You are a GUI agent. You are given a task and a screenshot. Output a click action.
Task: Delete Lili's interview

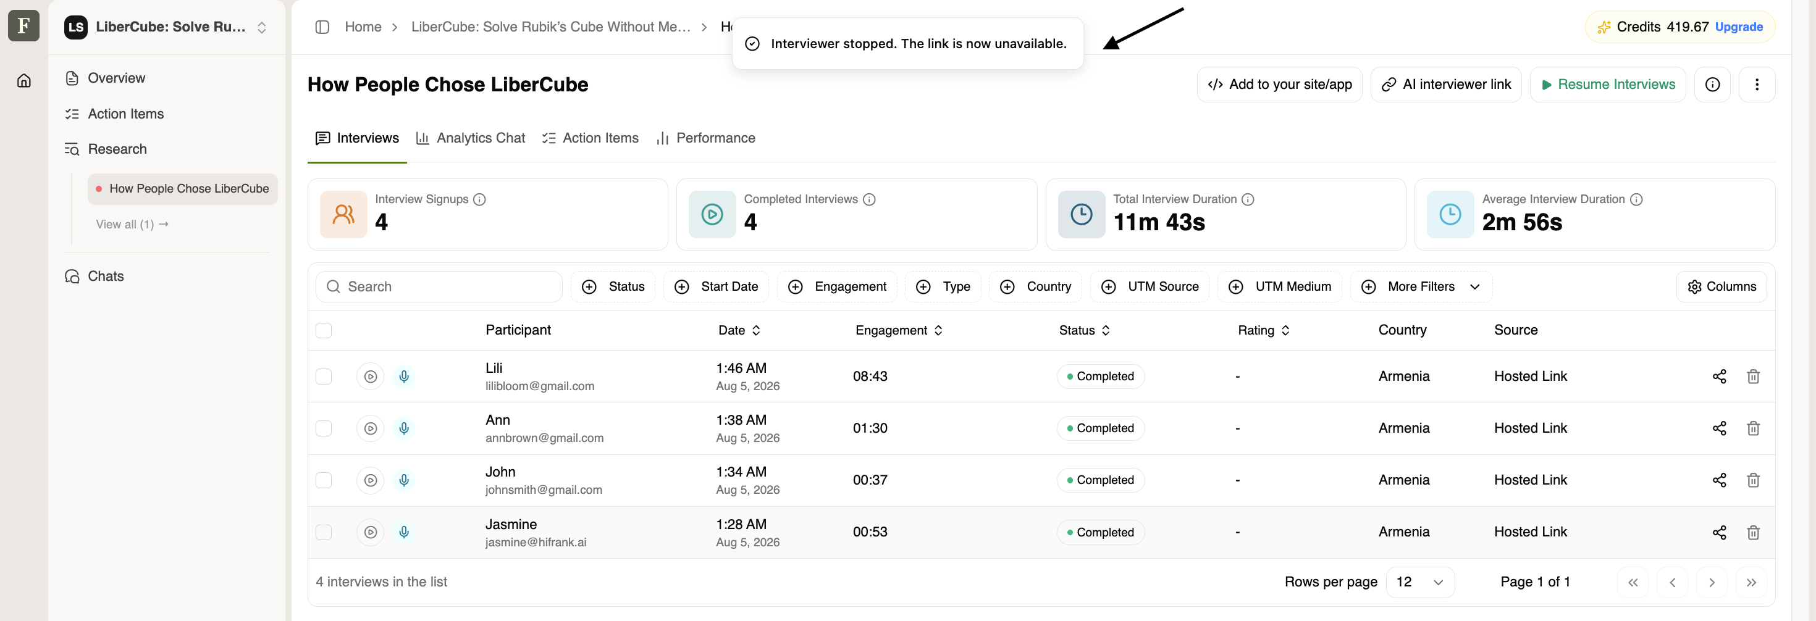(1753, 377)
